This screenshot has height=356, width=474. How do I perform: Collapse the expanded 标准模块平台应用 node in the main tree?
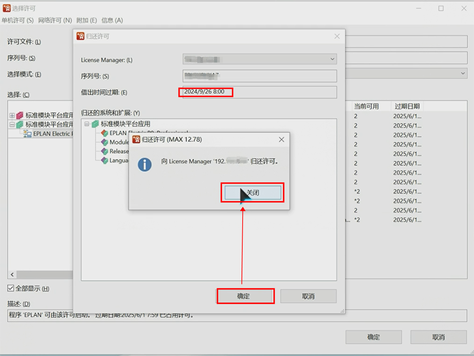tap(12, 124)
